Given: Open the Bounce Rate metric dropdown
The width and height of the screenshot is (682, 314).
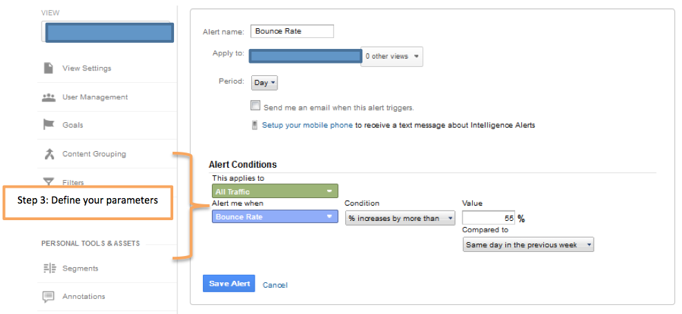Looking at the screenshot, I should coord(275,217).
